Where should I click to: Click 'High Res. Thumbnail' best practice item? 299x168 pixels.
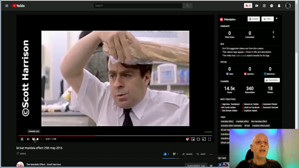(230, 104)
